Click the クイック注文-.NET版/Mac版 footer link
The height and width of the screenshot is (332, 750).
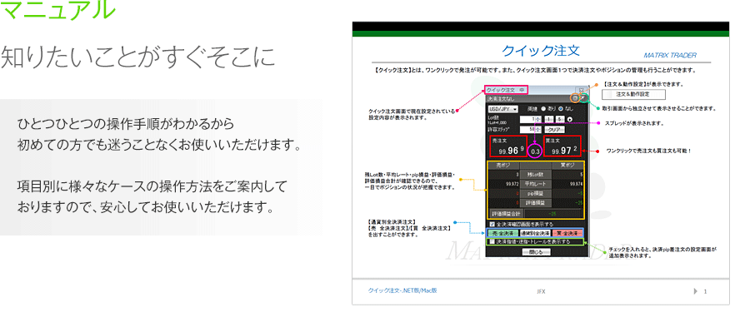(x=402, y=290)
